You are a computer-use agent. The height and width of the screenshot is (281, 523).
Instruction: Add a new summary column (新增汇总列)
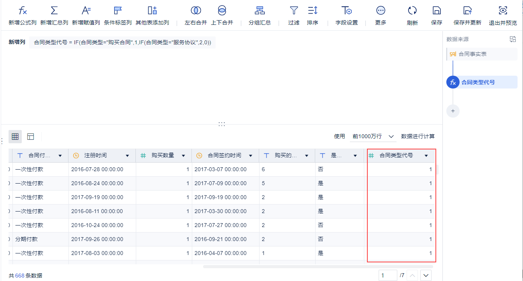point(54,16)
